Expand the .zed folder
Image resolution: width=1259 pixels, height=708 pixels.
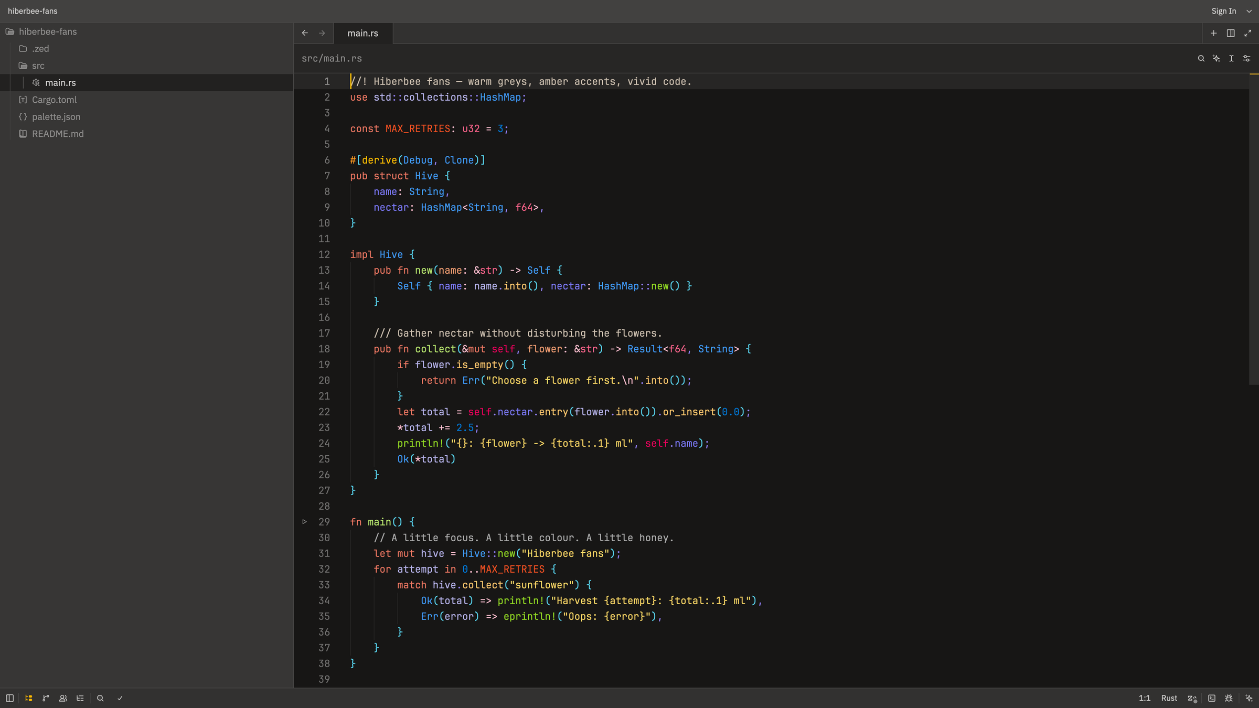(147, 48)
